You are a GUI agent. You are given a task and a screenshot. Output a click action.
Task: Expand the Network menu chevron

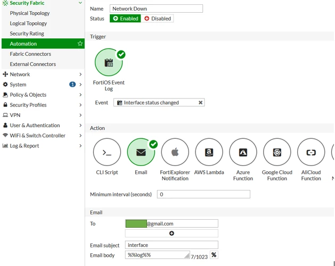pos(80,74)
